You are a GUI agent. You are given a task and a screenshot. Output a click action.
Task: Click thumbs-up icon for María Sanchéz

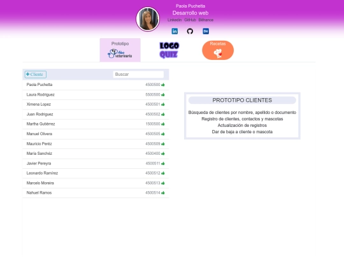pyautogui.click(x=163, y=154)
